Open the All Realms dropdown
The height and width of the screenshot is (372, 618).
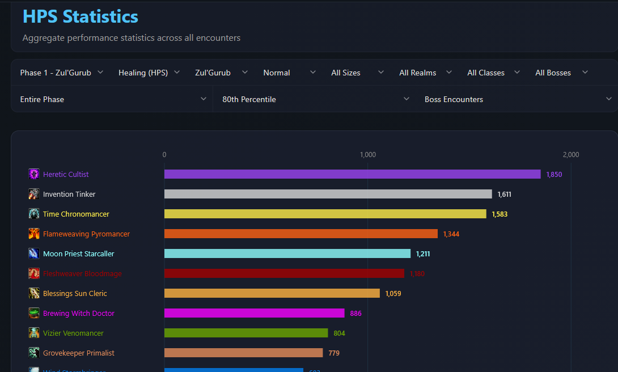click(x=425, y=73)
